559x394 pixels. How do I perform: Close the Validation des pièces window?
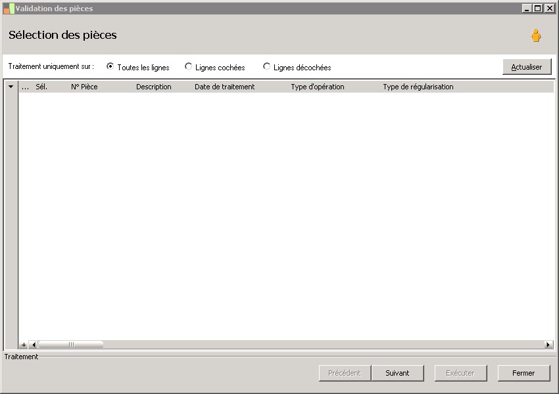click(549, 8)
